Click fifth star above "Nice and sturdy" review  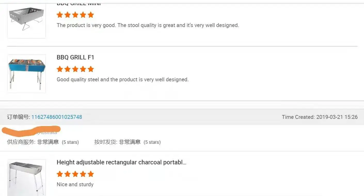click(91, 174)
